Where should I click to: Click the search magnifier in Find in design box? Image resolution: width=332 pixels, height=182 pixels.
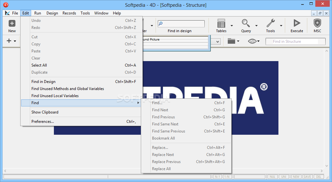pyautogui.click(x=161, y=23)
